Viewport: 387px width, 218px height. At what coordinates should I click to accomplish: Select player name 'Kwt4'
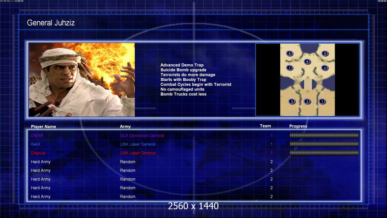pos(35,144)
